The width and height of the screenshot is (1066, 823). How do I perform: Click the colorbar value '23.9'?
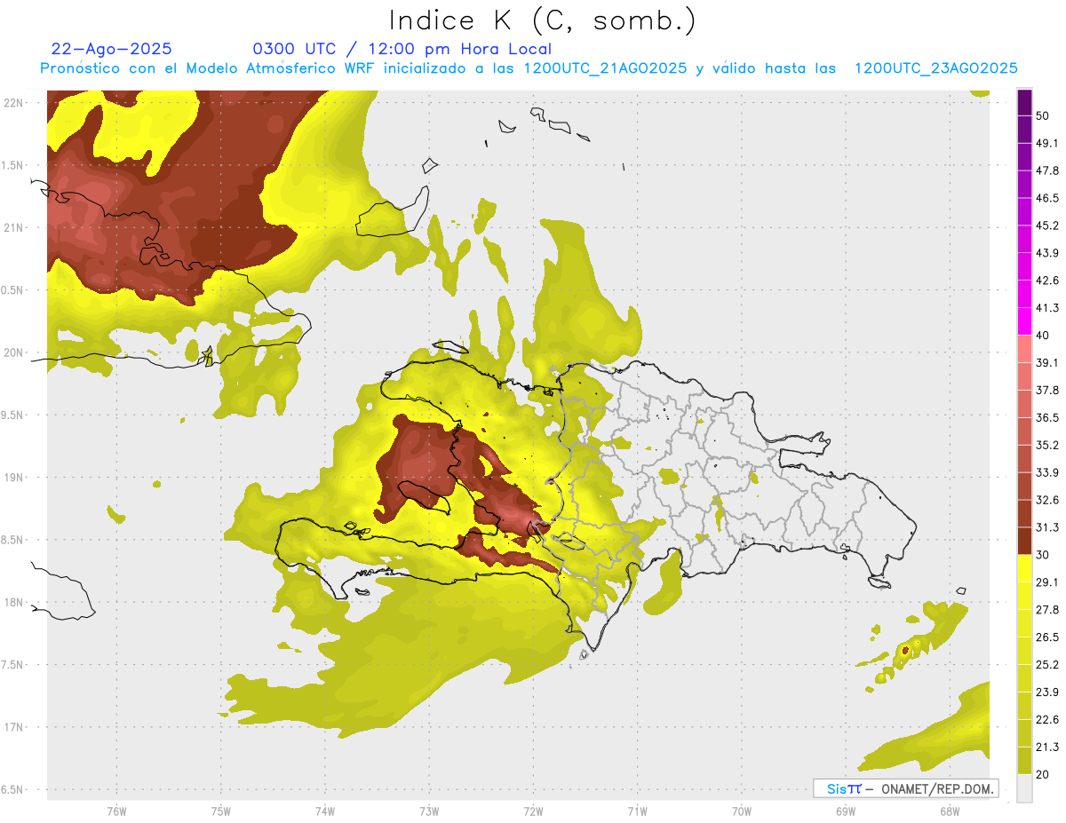coord(1048,692)
